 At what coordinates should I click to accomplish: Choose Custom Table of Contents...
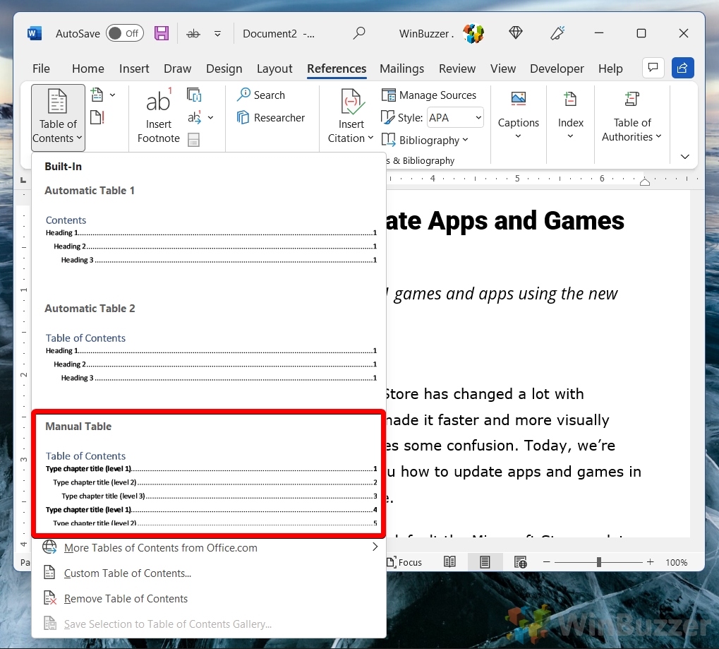[127, 573]
